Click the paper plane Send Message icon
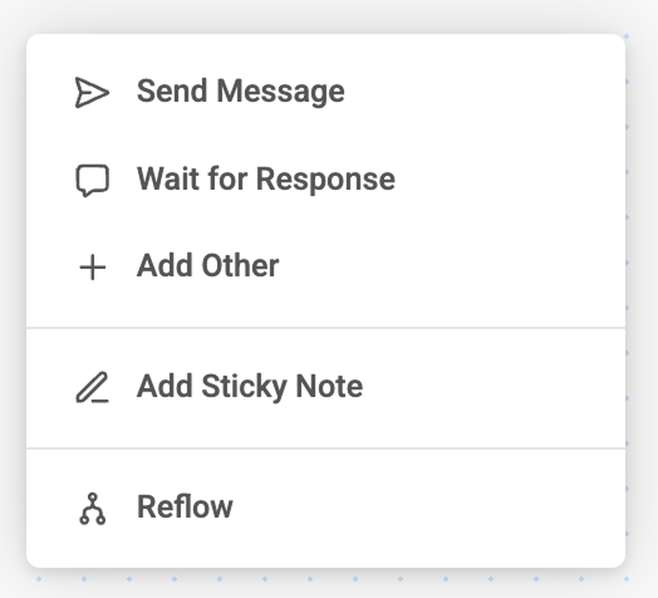 pyautogui.click(x=91, y=92)
